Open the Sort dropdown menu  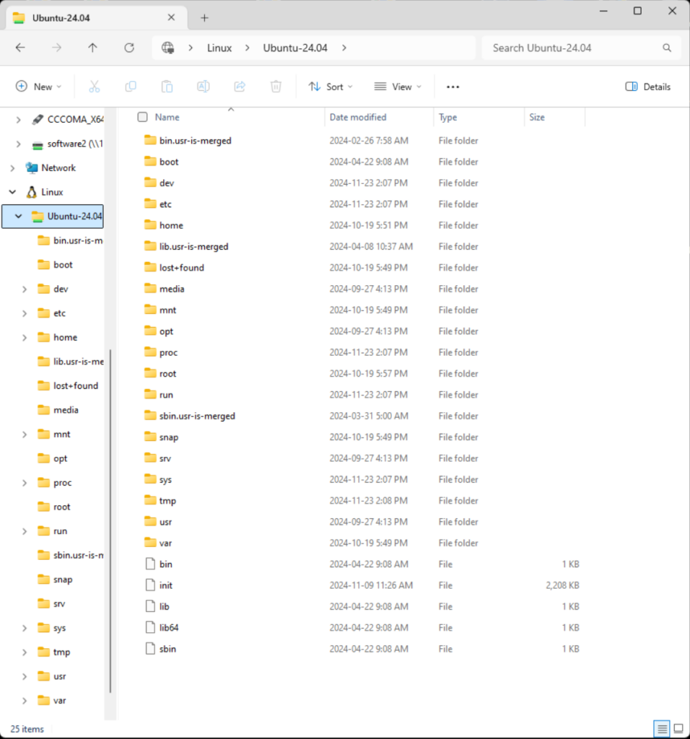click(331, 87)
